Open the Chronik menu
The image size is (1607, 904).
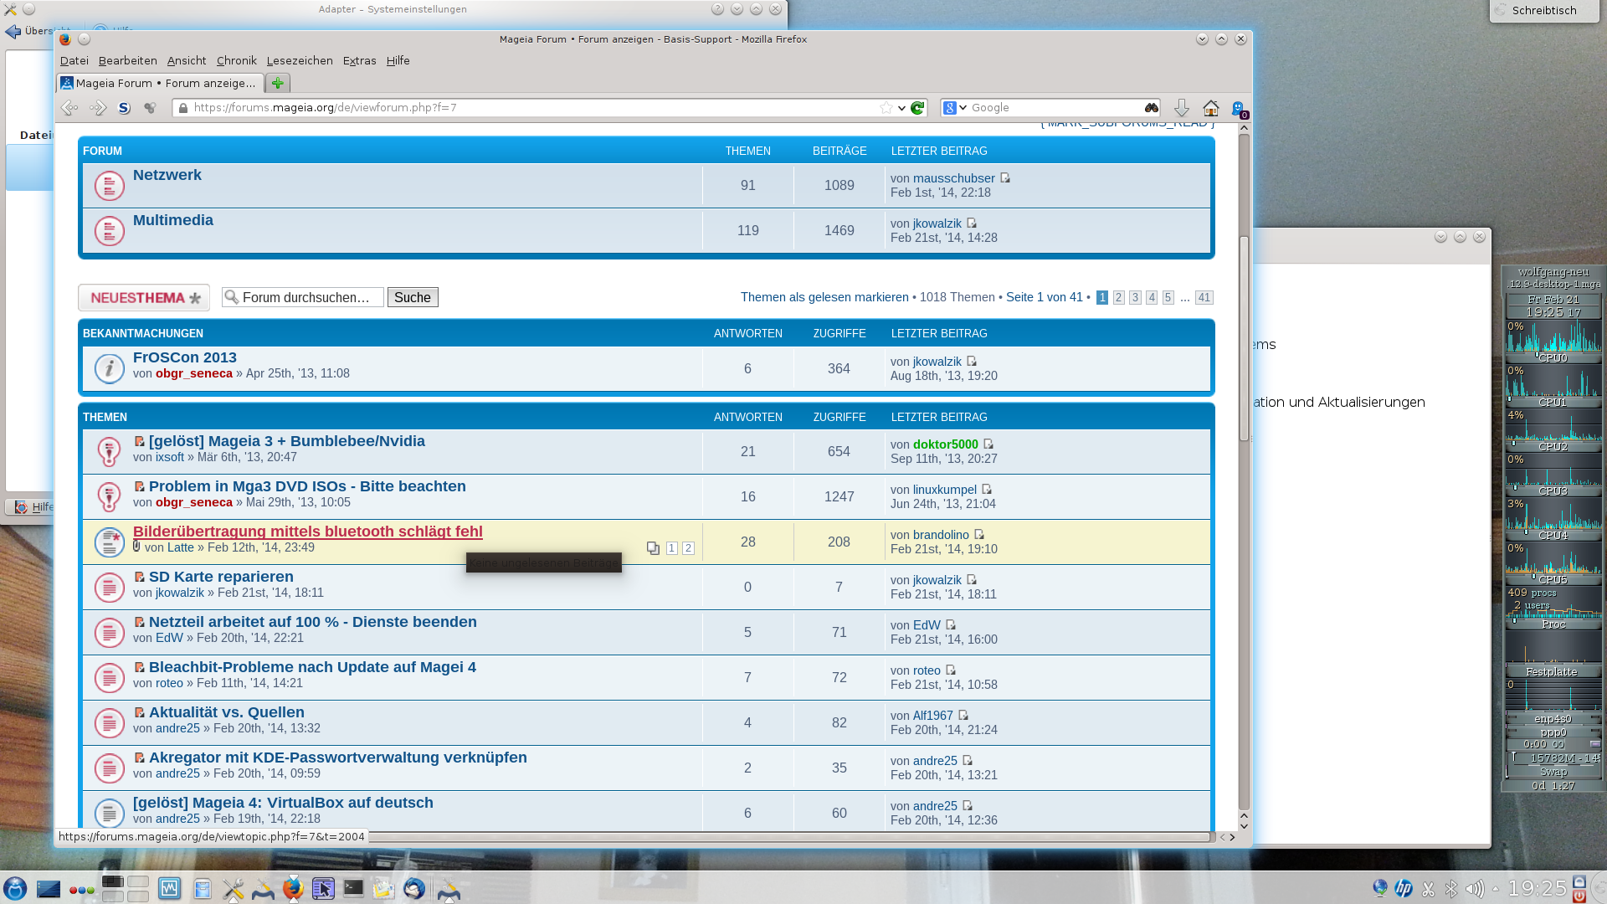[237, 61]
